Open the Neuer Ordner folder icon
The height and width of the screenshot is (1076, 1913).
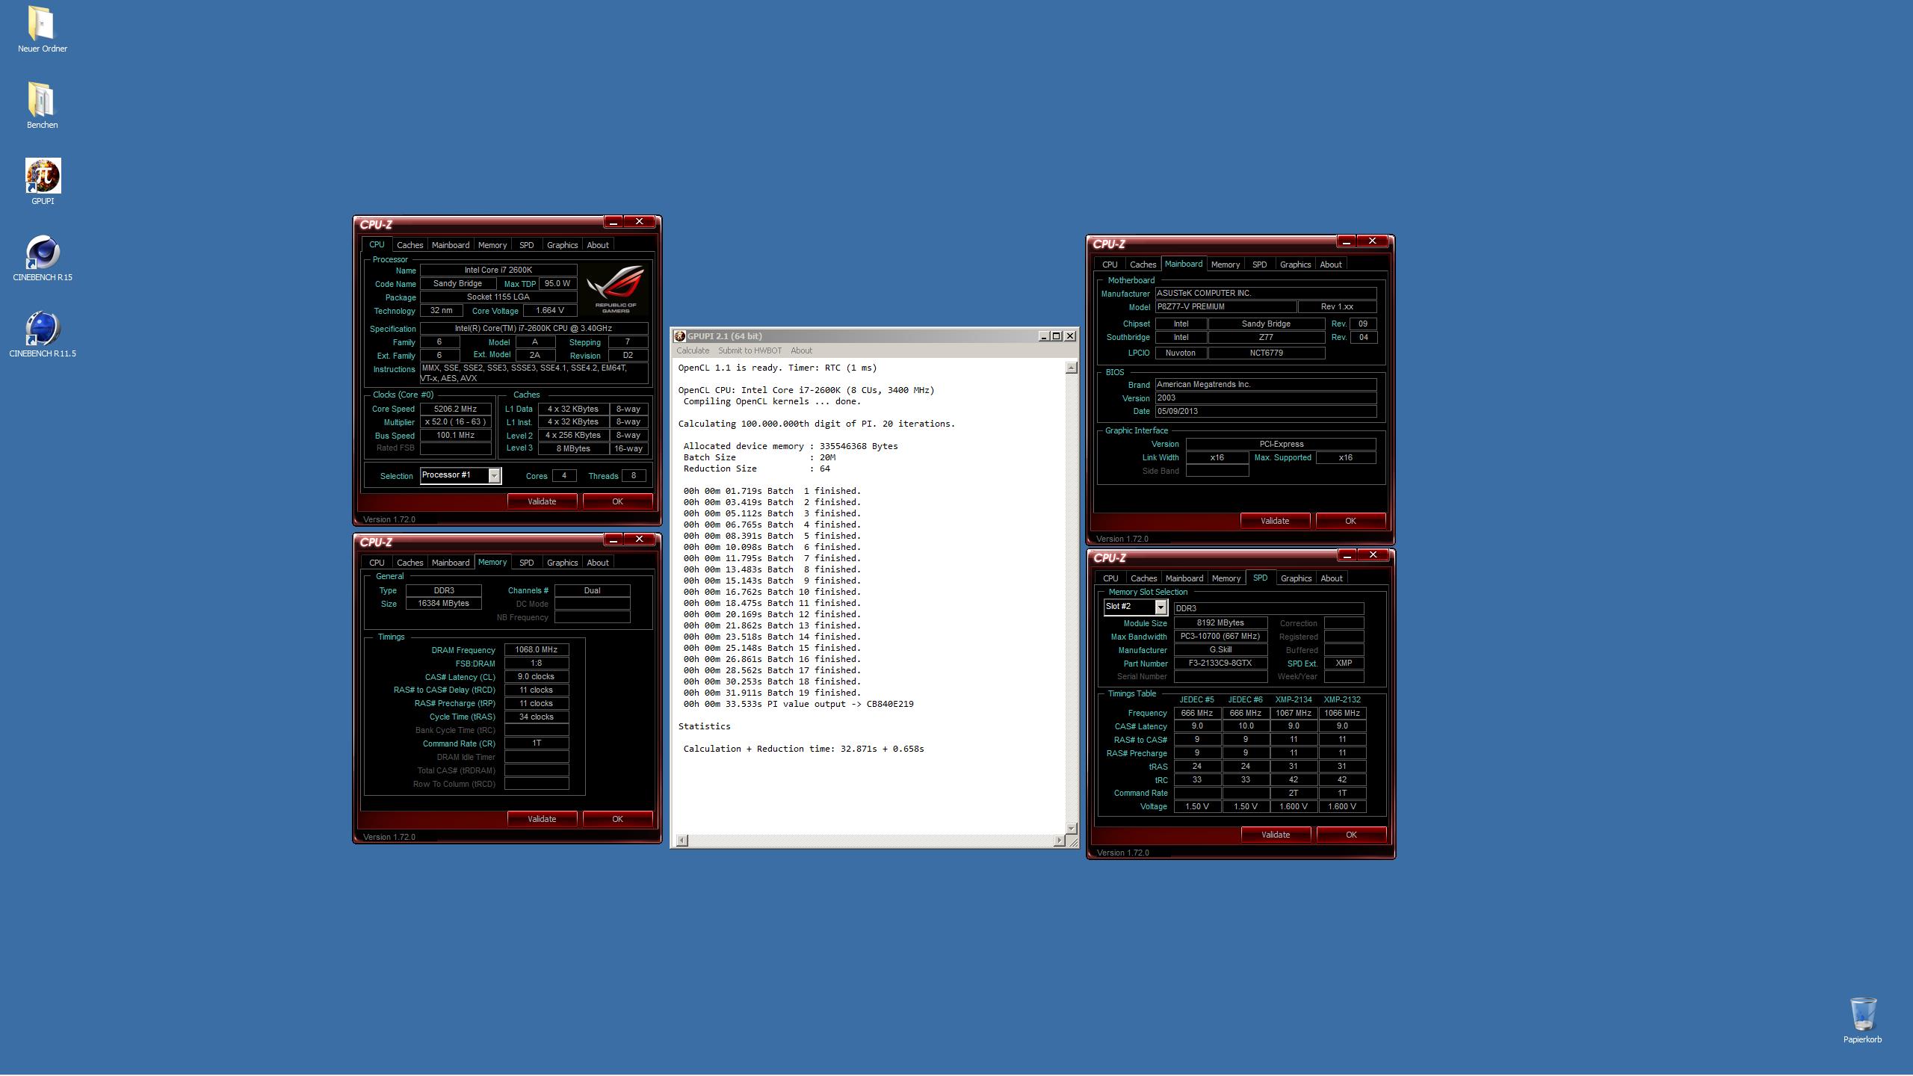tap(42, 30)
